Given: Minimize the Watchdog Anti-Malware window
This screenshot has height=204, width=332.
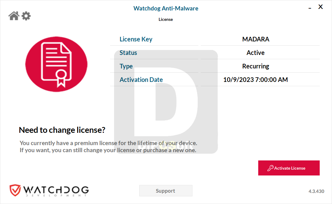Looking at the screenshot, I should [x=310, y=8].
